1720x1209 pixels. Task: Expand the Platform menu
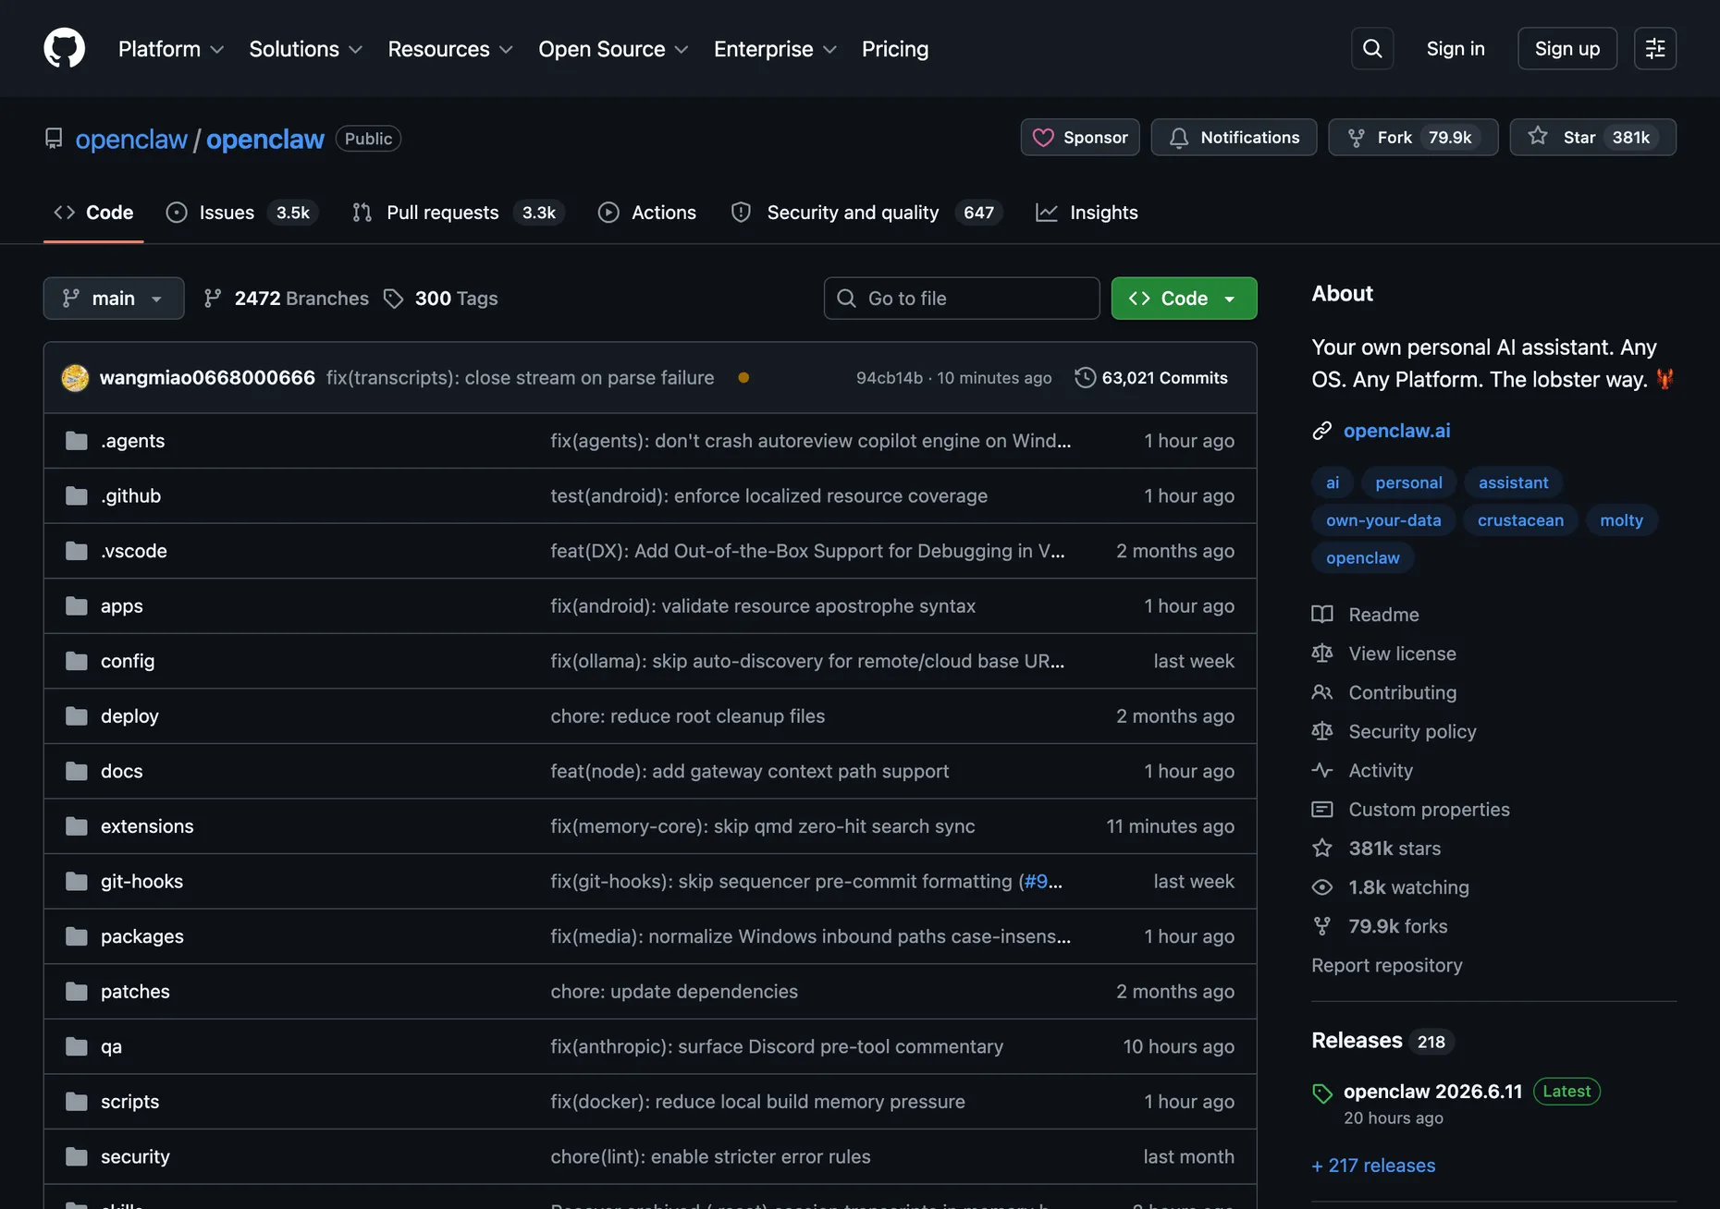[x=171, y=49]
